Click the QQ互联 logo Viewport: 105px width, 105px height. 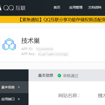pyautogui.click(x=13, y=8)
